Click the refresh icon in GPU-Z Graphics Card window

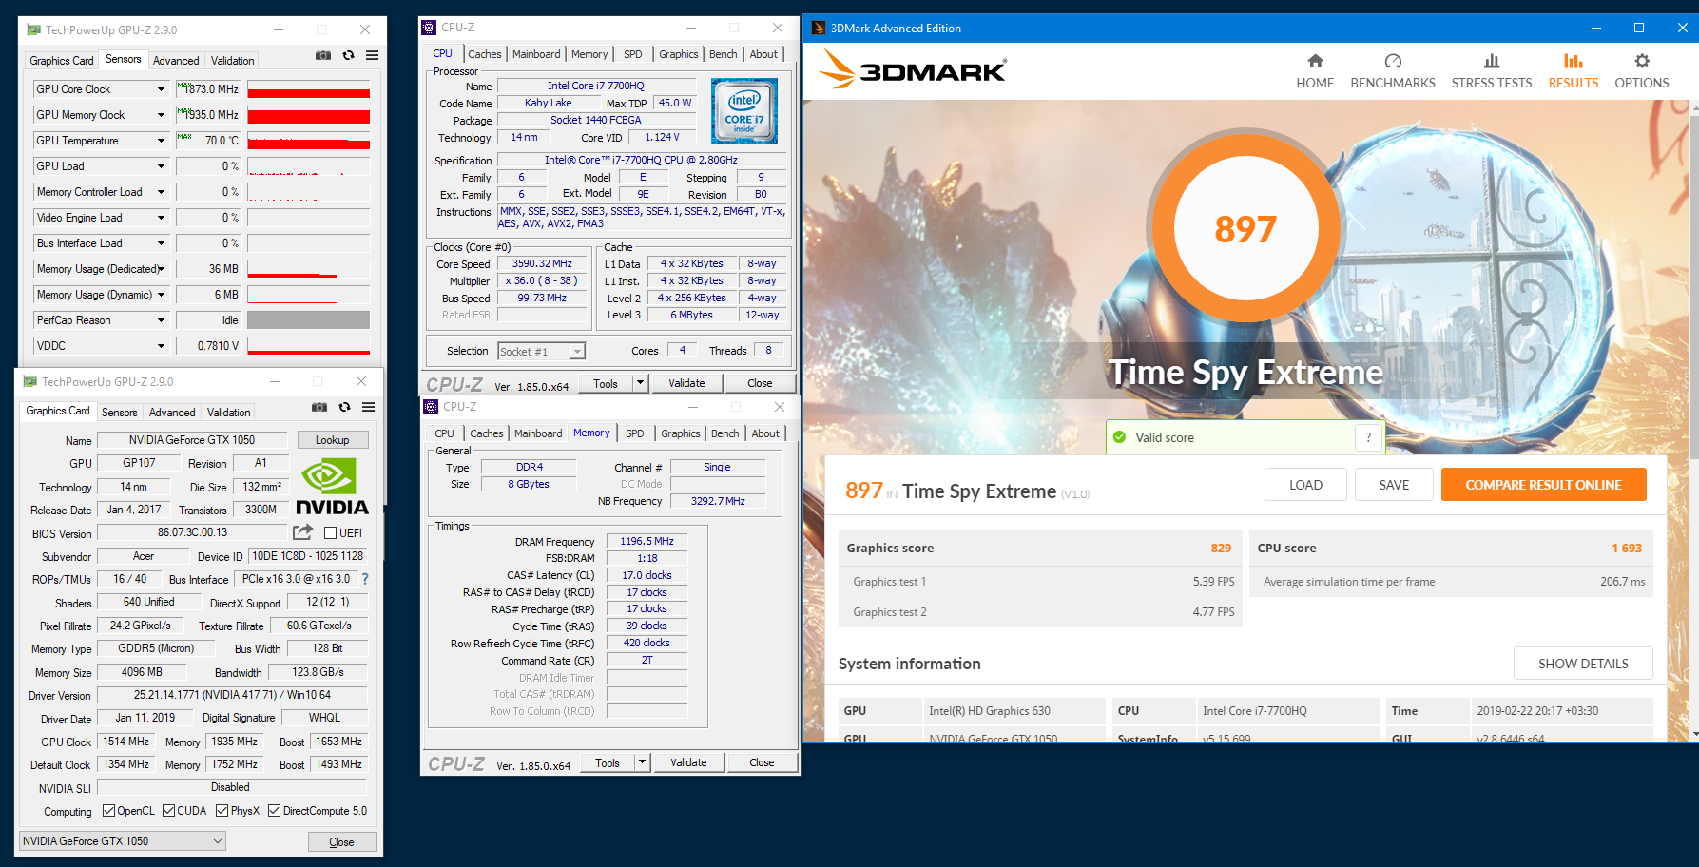coord(344,407)
